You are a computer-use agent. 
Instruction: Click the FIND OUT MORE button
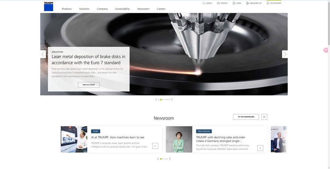(x=88, y=85)
